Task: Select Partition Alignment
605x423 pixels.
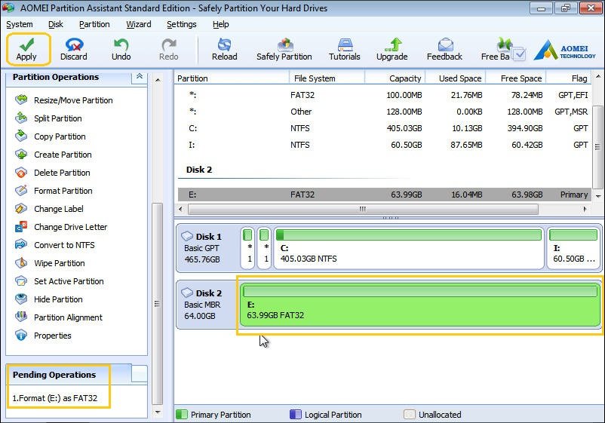Action: coord(59,317)
